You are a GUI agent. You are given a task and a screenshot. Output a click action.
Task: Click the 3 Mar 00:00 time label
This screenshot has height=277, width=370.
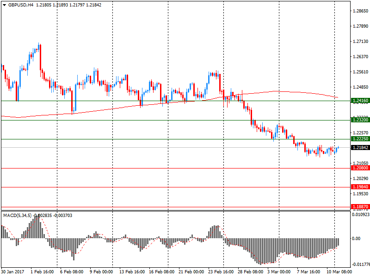pos(279,272)
